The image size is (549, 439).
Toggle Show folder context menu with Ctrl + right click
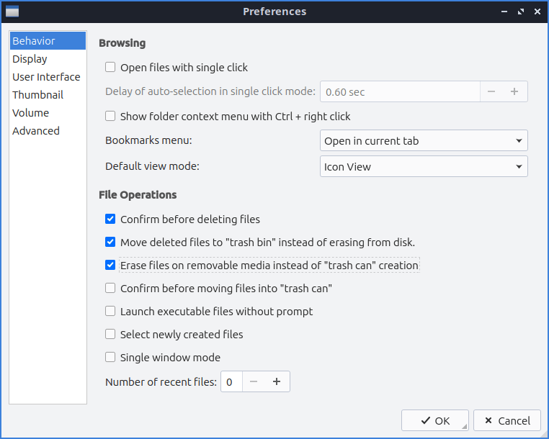(x=110, y=116)
